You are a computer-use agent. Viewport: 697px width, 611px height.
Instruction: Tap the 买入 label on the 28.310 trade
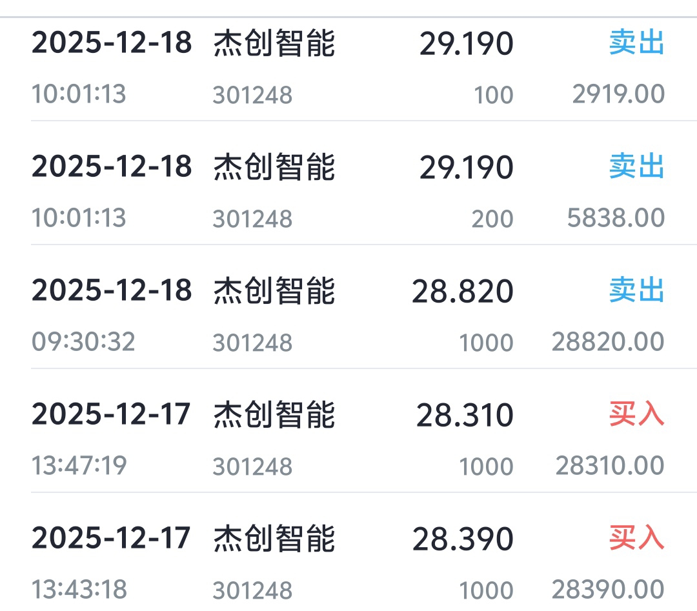pyautogui.click(x=636, y=415)
